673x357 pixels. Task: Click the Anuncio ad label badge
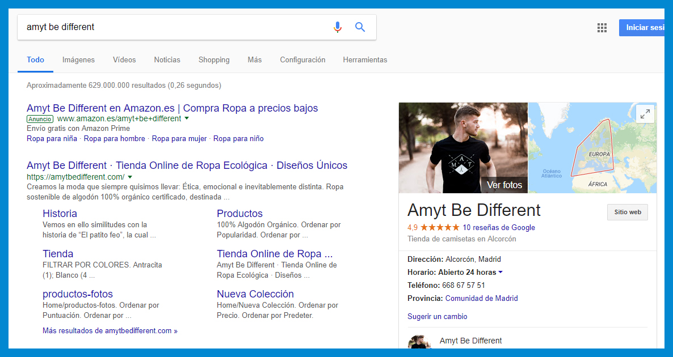coord(40,119)
